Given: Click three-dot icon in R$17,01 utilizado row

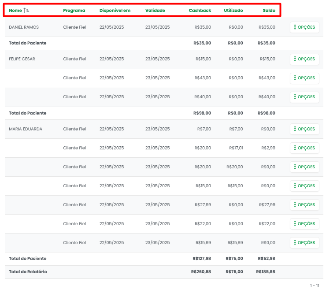Looking at the screenshot, I should (295, 148).
